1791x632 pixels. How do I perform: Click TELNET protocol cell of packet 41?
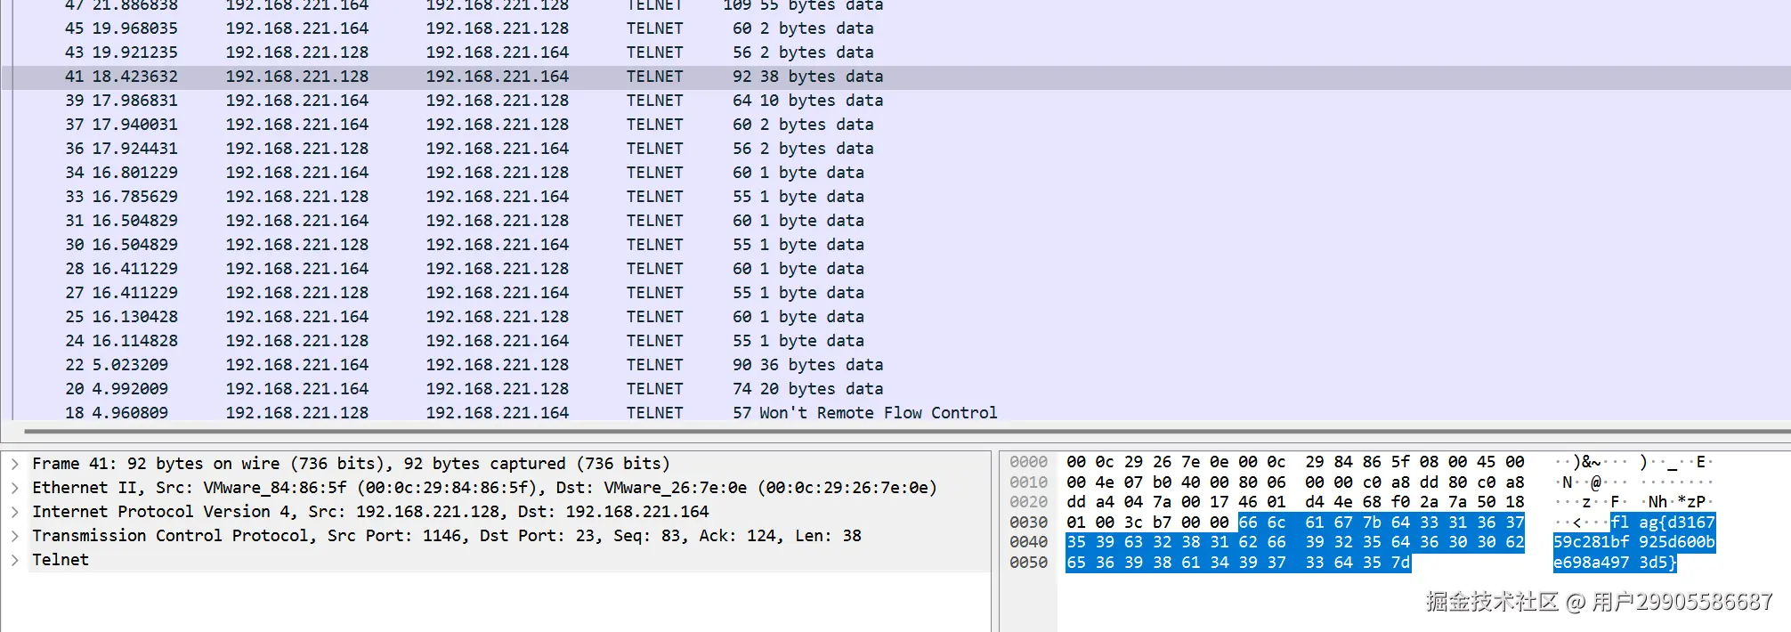pos(654,77)
